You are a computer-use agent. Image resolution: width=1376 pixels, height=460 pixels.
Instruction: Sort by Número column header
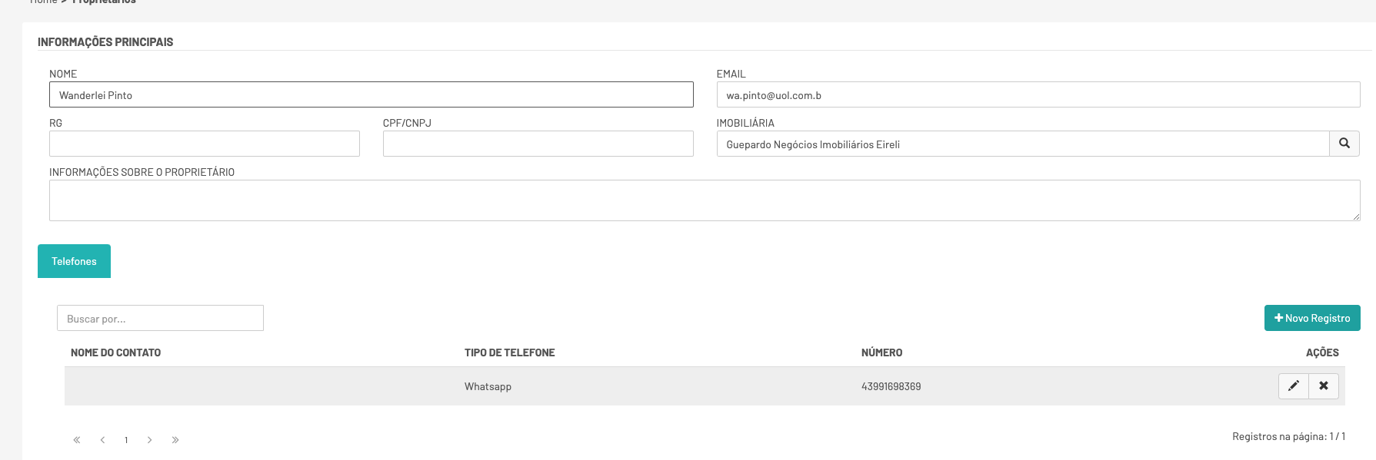coord(882,352)
